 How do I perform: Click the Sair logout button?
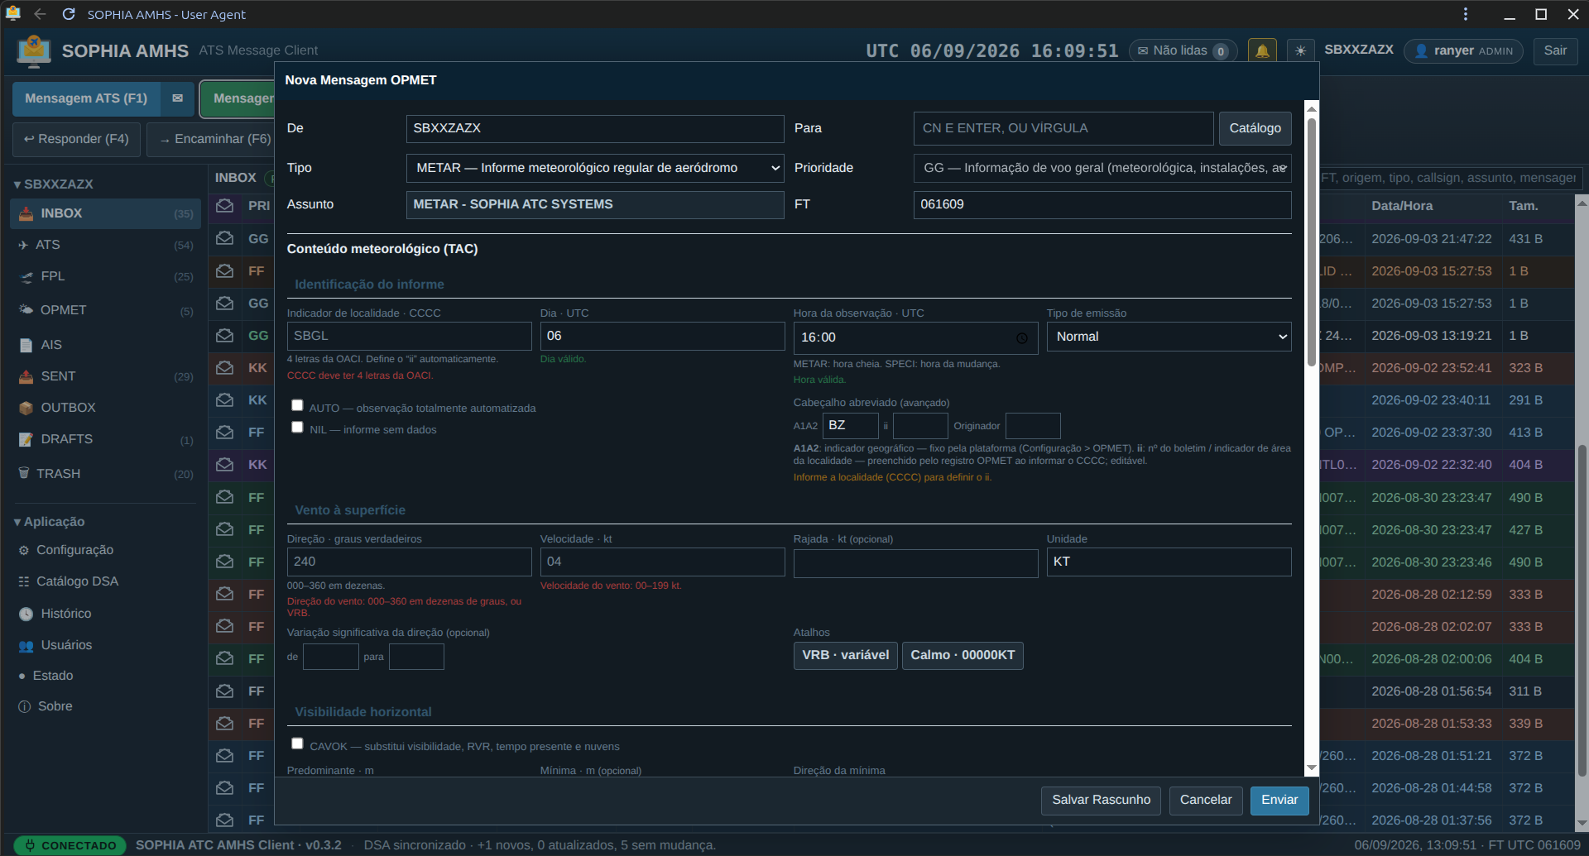[x=1555, y=50]
